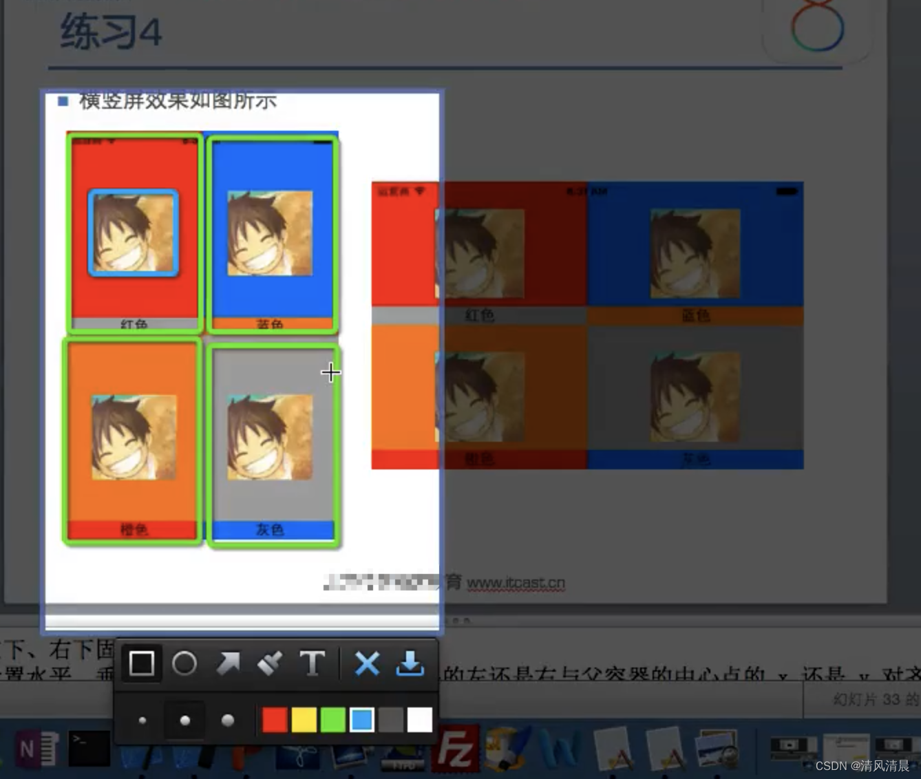Click the text 横竖屏效果如图所示
The height and width of the screenshot is (779, 921).
click(178, 100)
